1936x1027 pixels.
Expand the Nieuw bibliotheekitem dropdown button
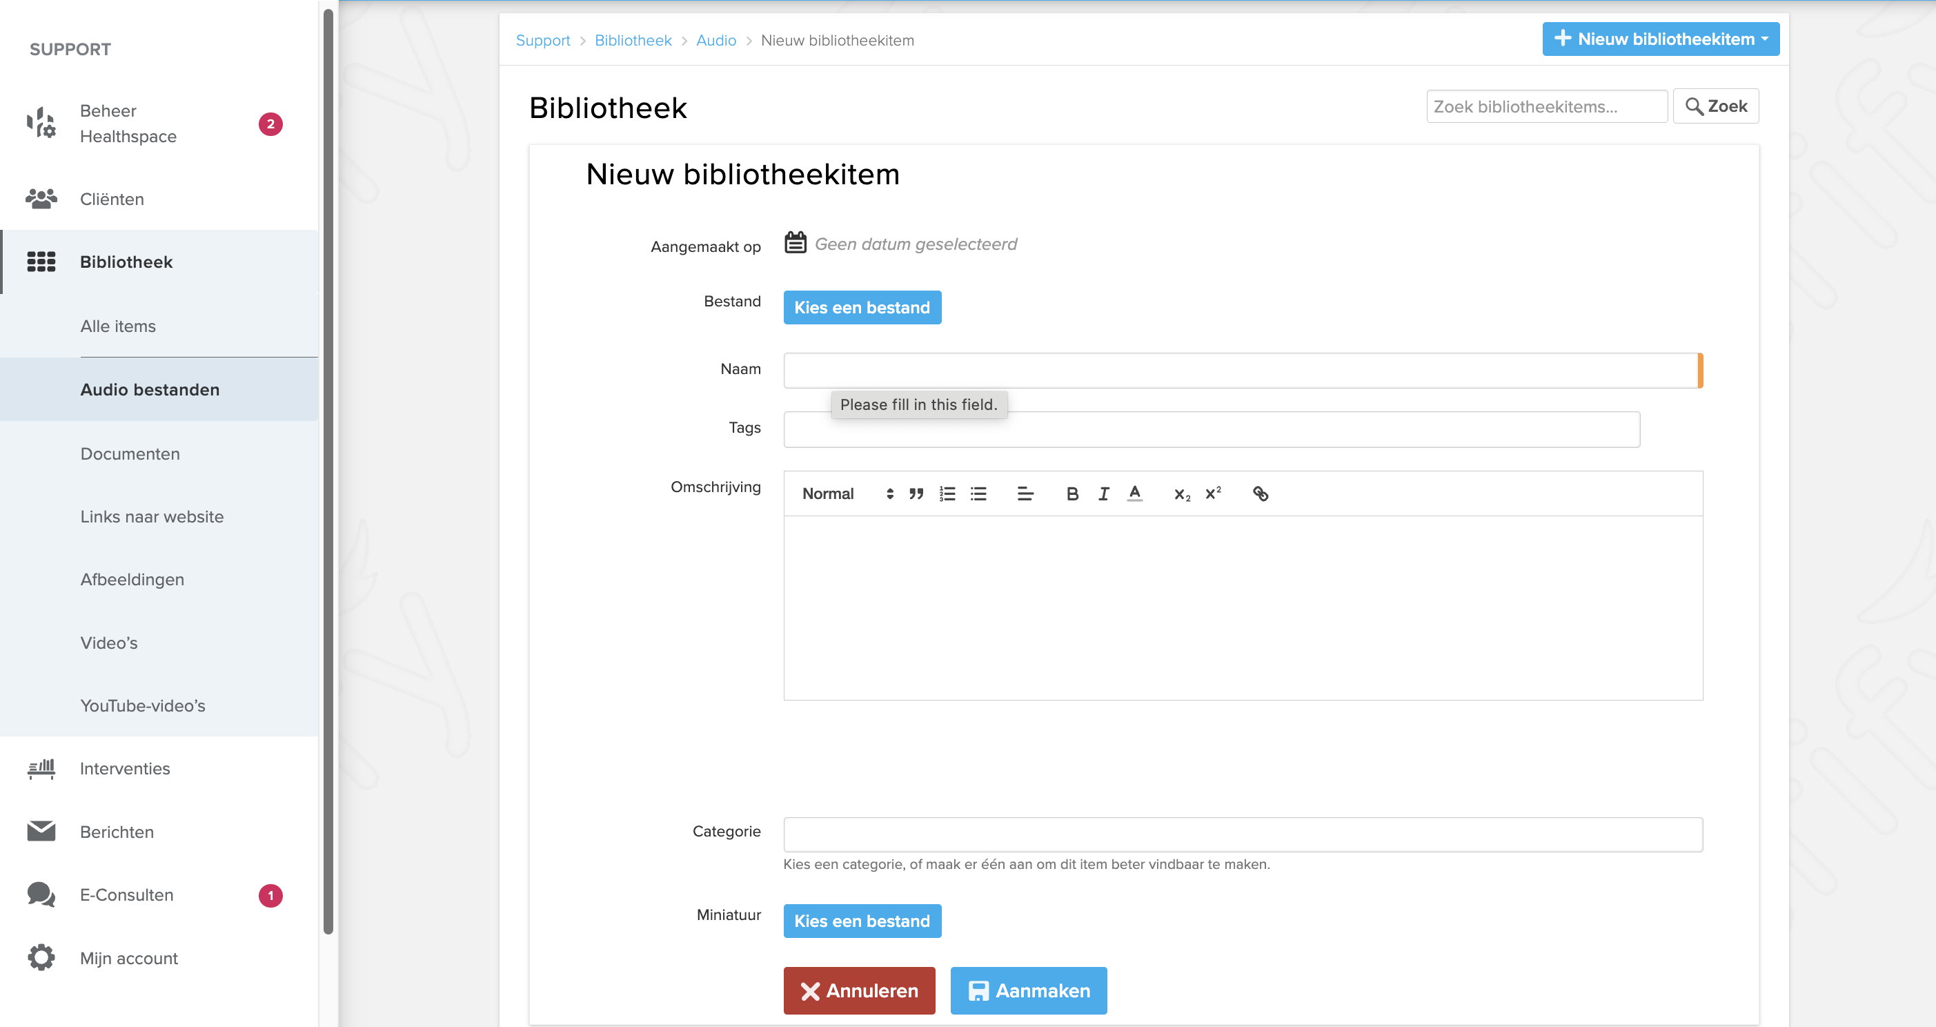[1660, 39]
